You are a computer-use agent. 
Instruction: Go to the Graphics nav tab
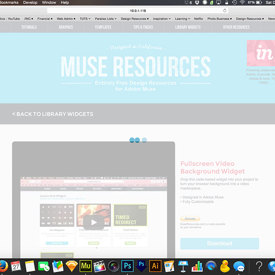[x=66, y=27]
